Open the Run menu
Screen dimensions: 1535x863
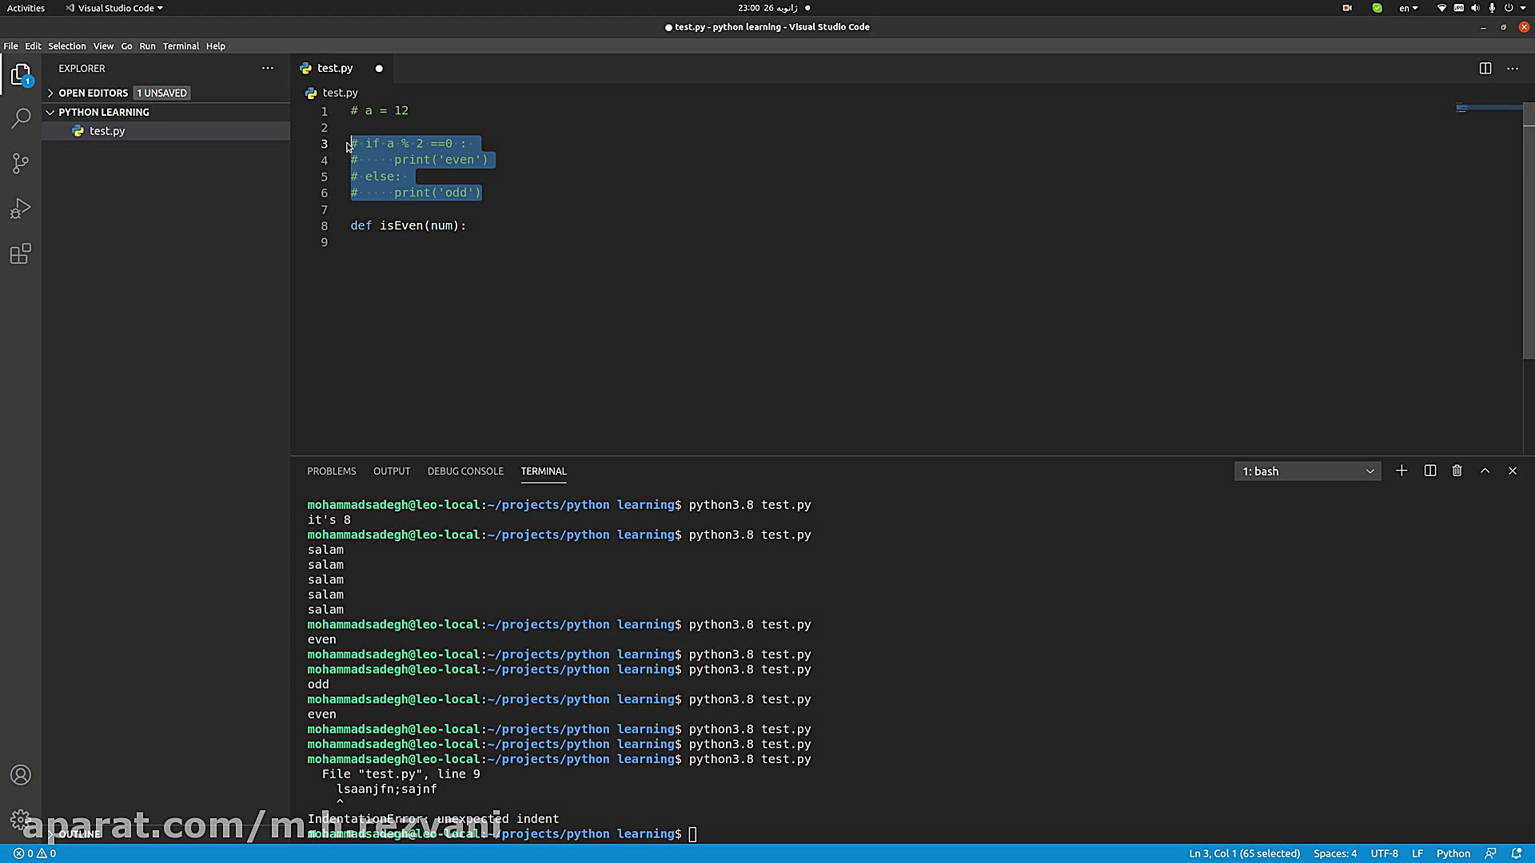[148, 46]
